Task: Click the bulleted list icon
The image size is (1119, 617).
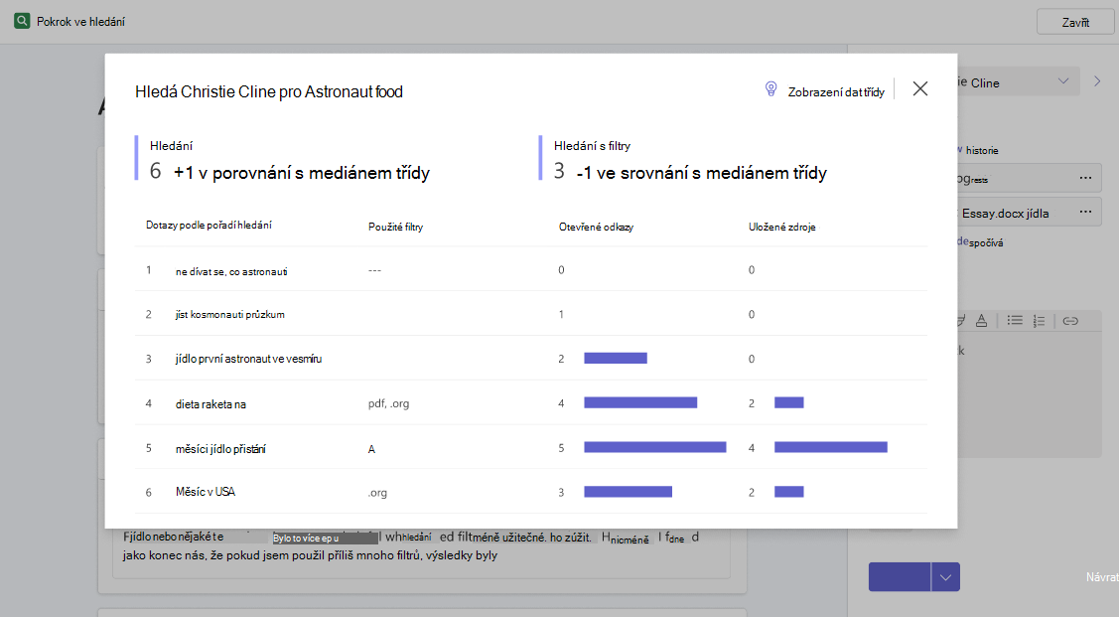Action: 1015,321
